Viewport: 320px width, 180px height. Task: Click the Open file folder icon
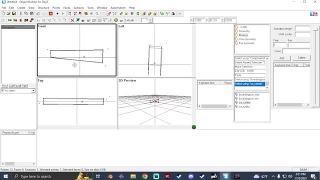click(x=8, y=13)
